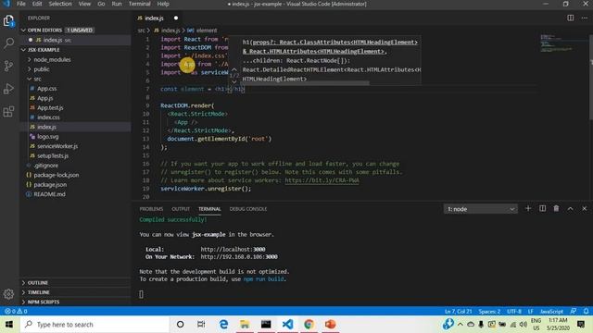The width and height of the screenshot is (593, 333).
Task: Open the Run and Debug view
Action: click(x=8, y=89)
